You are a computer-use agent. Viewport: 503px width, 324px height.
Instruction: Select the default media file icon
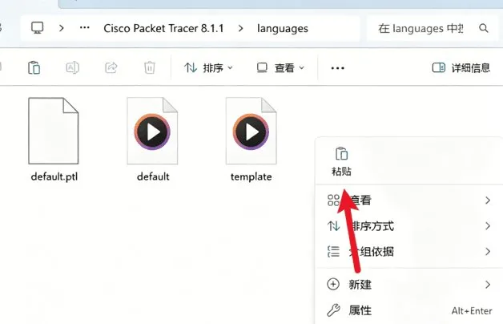[152, 131]
